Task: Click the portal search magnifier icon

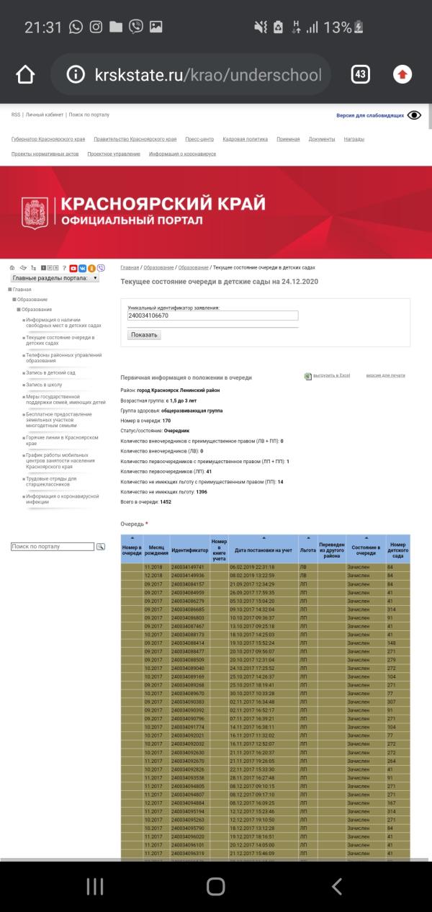Action: (x=101, y=547)
